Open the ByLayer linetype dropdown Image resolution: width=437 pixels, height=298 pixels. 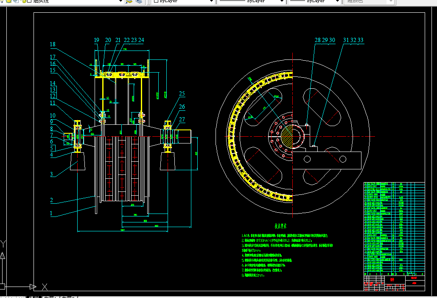tap(282, 1)
